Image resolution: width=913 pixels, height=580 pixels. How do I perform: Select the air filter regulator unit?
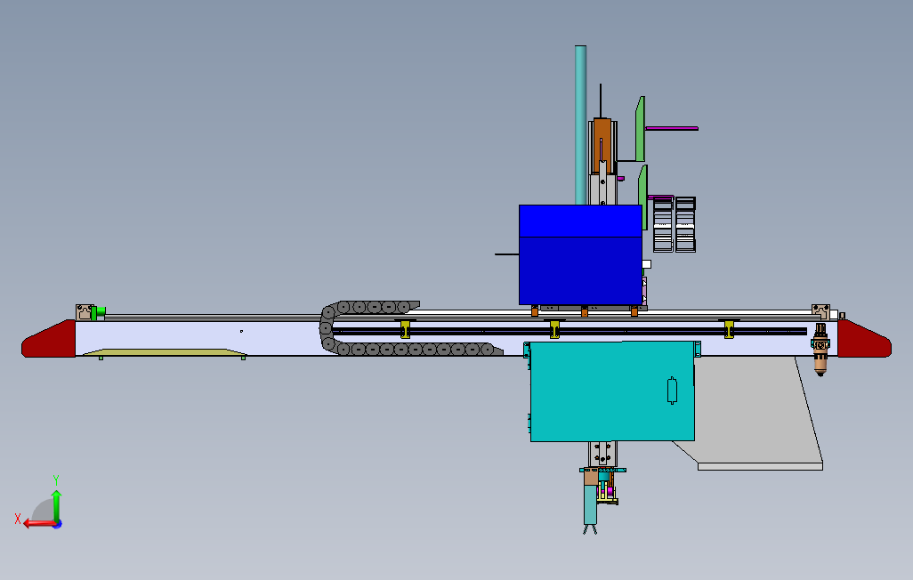tap(820, 350)
